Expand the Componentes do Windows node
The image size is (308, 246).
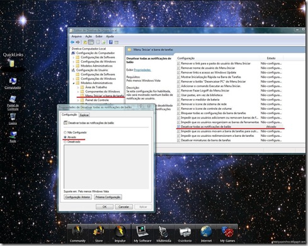pos(78,92)
